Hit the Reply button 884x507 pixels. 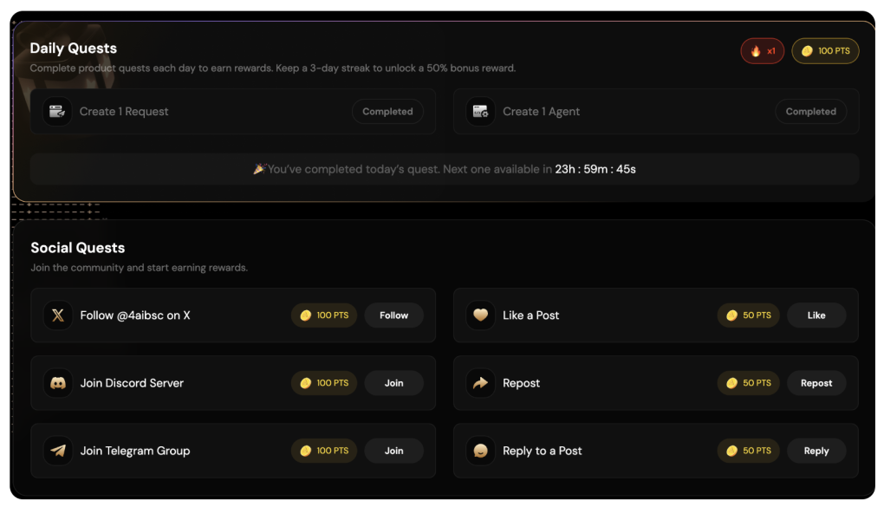(x=816, y=451)
